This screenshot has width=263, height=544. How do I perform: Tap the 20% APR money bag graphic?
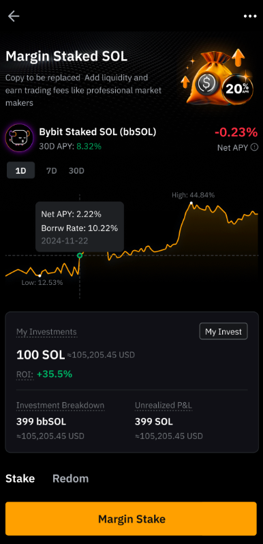coord(217,77)
